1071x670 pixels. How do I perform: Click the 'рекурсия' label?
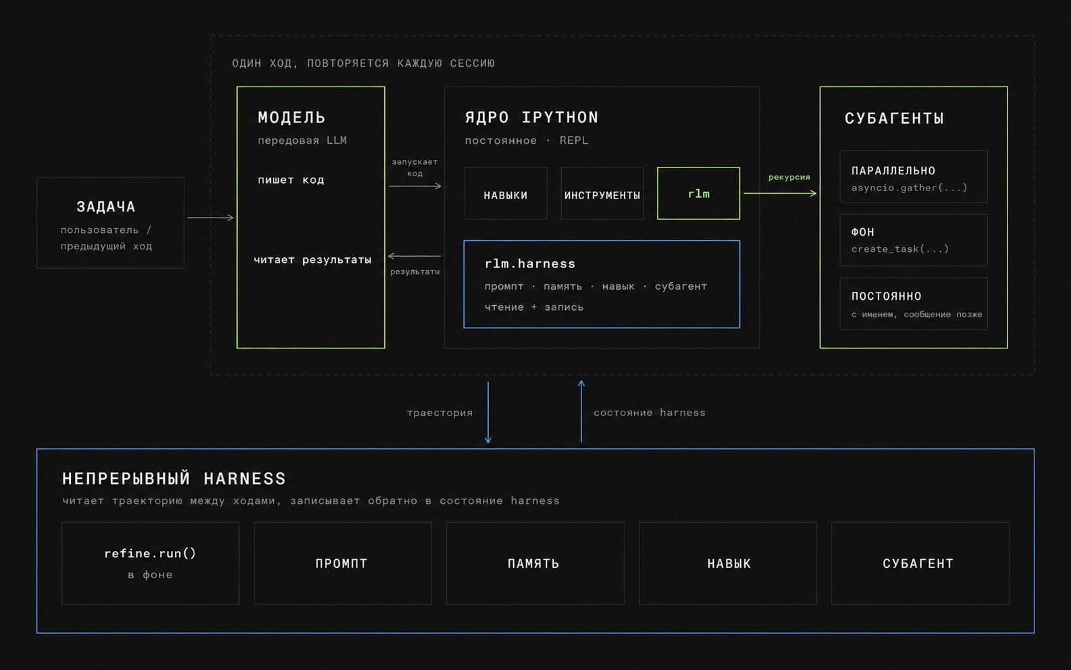pyautogui.click(x=789, y=178)
